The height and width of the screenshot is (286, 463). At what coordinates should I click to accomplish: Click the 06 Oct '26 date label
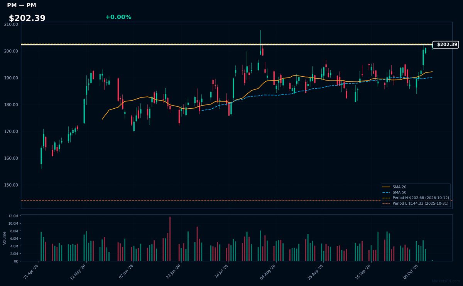[411, 272]
